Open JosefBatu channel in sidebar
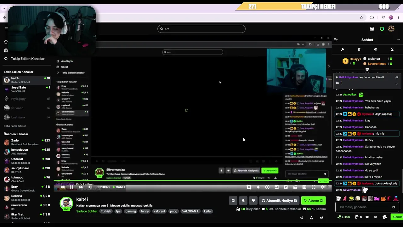Screen dimensions: 403x227 tap(27, 89)
